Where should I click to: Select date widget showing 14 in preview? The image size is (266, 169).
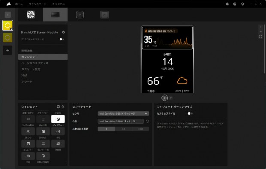click(167, 62)
